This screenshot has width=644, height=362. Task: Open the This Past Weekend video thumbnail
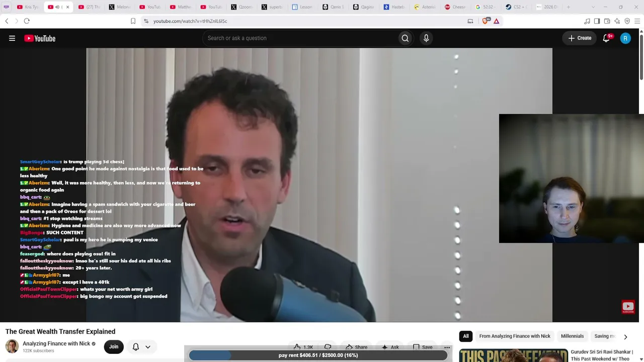point(513,355)
